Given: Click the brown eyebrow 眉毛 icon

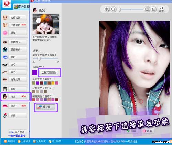Looking at the screenshot, I should tap(5, 72).
